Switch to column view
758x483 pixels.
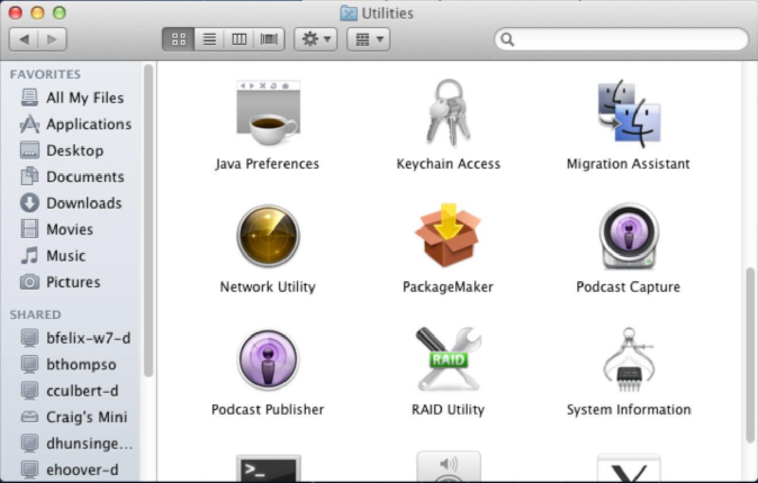pos(239,40)
